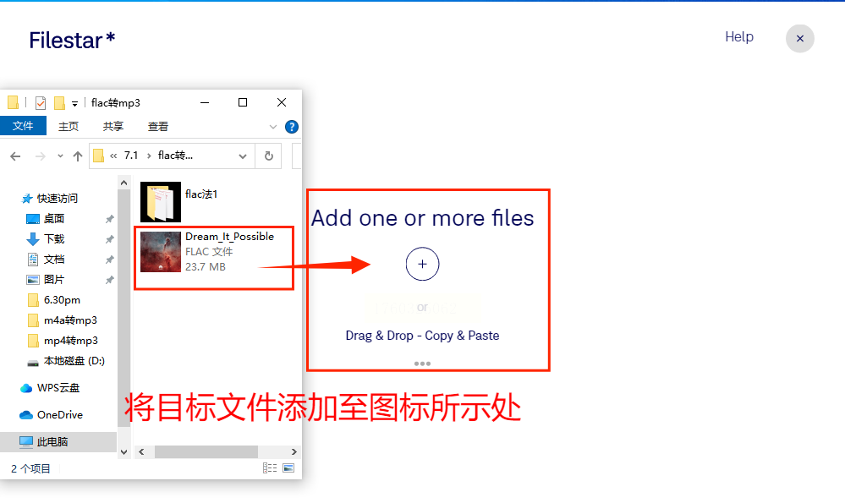This screenshot has width=845, height=503.
Task: Click the properties checkmark icon in the title bar
Action: coord(41,102)
